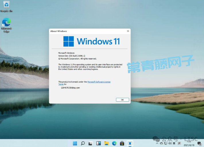This screenshot has width=204, height=147.
Task: Launch File Explorer from the taskbar
Action: point(106,143)
